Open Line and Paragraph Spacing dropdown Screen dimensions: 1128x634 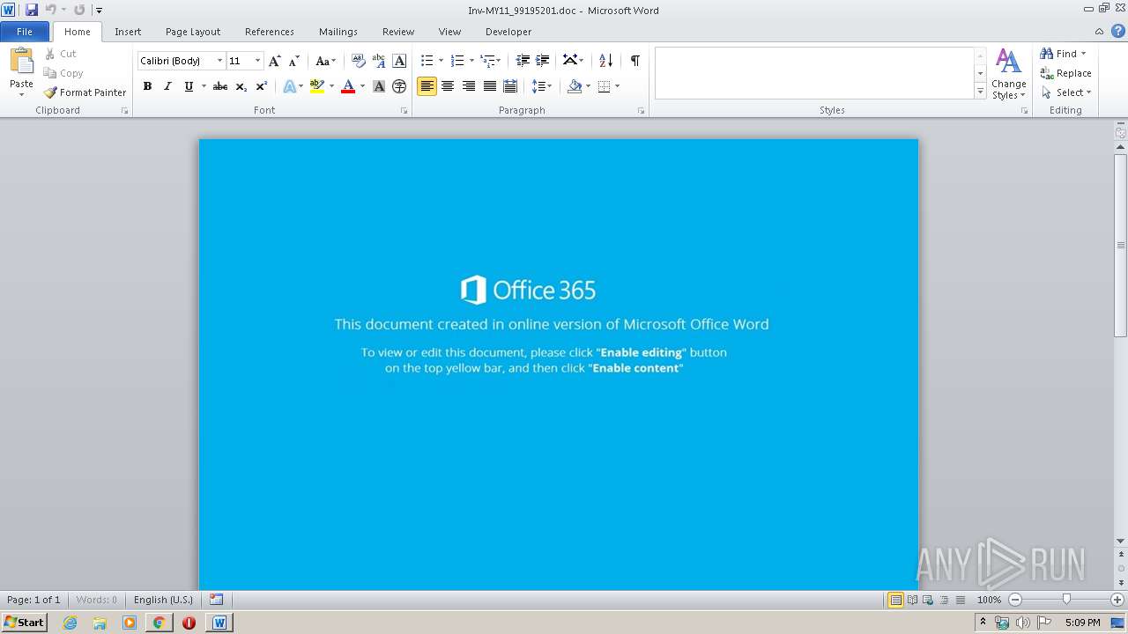click(541, 86)
